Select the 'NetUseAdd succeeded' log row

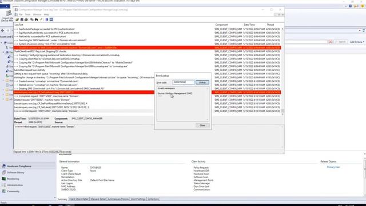tap(147, 37)
